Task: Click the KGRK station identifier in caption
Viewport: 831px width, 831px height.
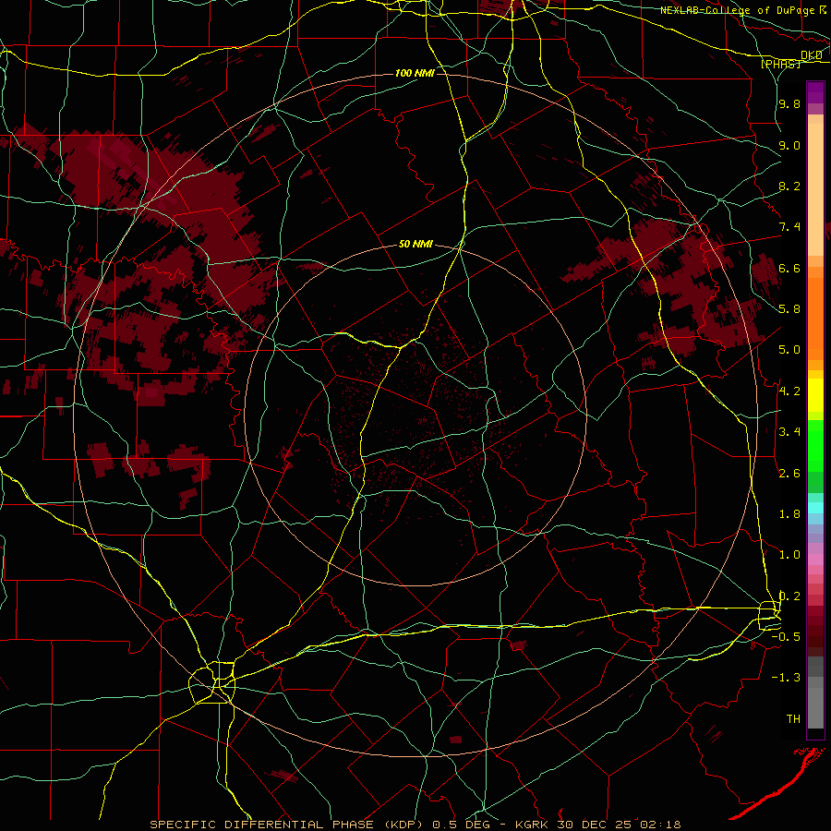Action: [534, 825]
